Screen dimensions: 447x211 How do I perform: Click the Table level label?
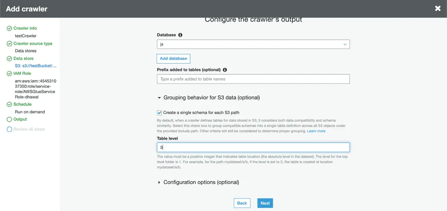tap(167, 138)
